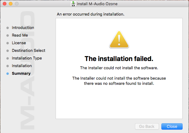Click the Go Back button
This screenshot has height=133, width=189.
[147, 127]
